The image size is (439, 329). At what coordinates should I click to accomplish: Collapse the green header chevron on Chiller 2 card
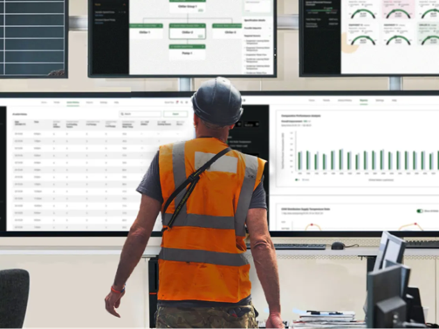tap(202, 26)
